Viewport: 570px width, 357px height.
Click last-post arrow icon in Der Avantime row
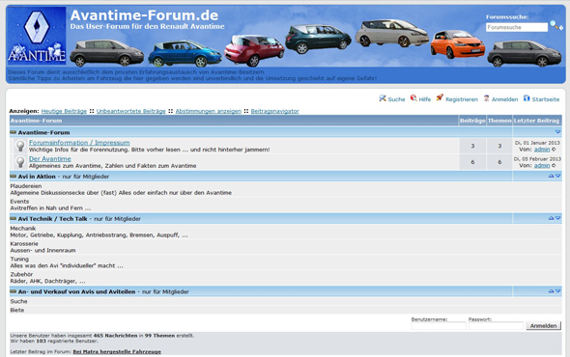(554, 165)
